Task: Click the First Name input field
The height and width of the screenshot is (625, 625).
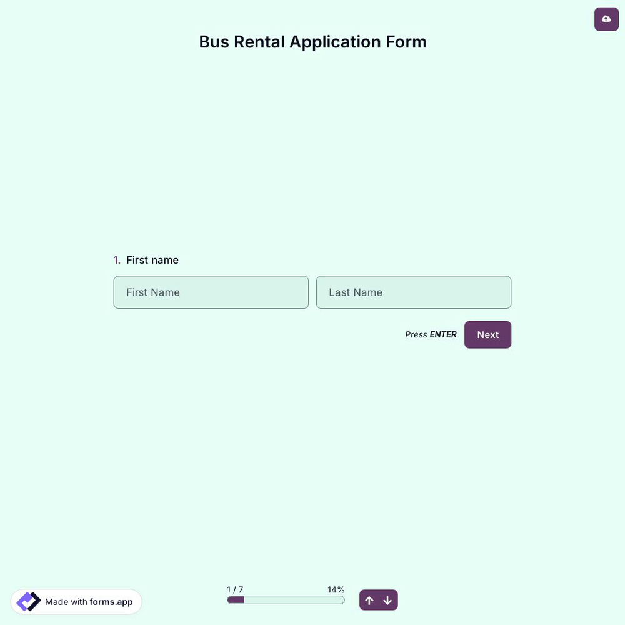Action: (211, 292)
